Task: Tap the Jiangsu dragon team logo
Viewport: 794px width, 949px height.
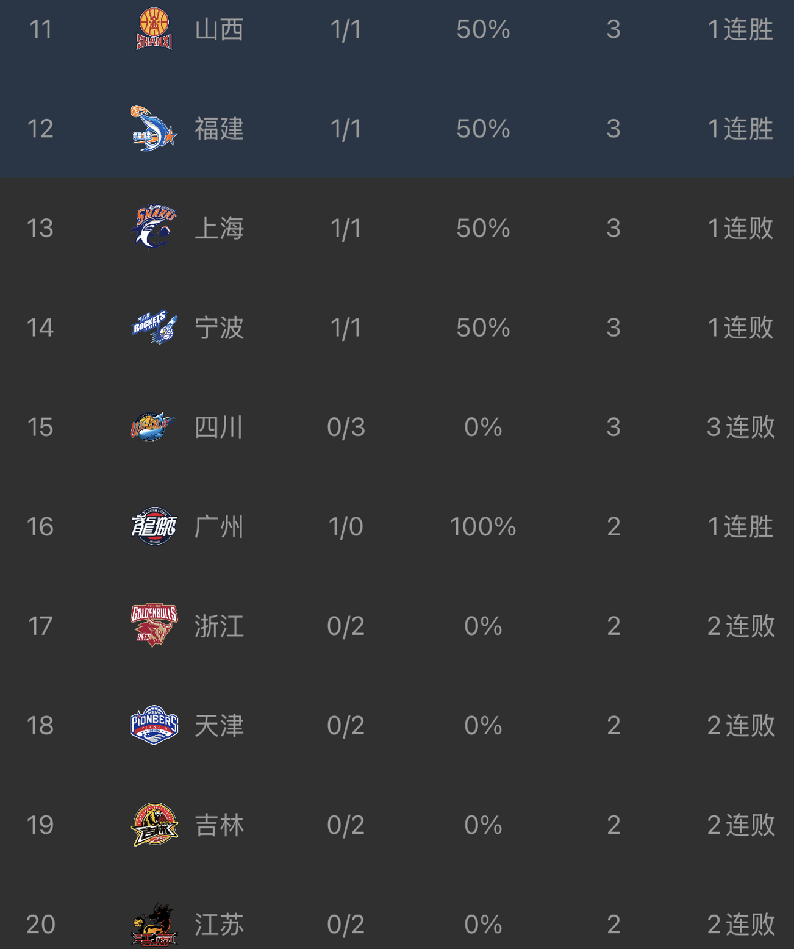Action: tap(154, 924)
